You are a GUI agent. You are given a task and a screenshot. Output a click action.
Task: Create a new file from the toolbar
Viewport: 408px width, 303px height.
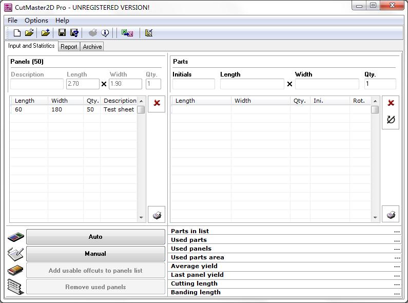(x=17, y=33)
